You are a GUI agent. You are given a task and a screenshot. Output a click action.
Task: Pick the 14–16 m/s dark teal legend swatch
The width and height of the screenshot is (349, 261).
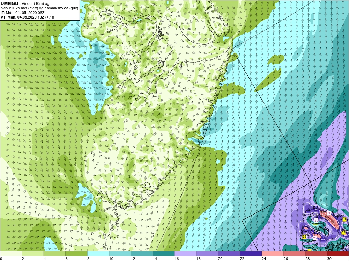(164, 253)
